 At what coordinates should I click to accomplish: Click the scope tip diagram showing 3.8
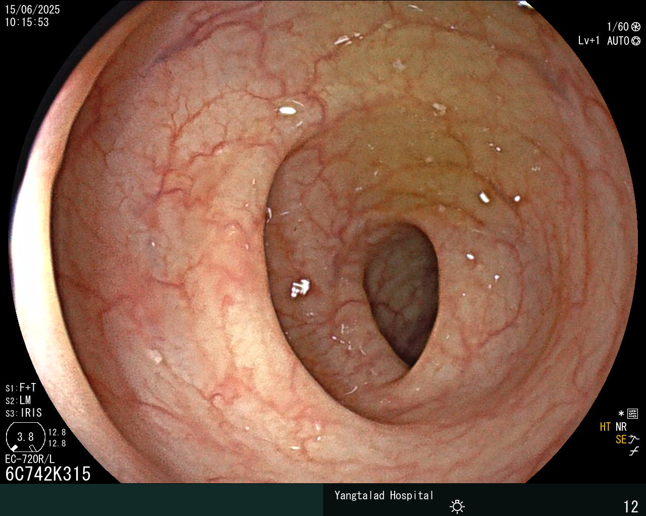pos(26,437)
